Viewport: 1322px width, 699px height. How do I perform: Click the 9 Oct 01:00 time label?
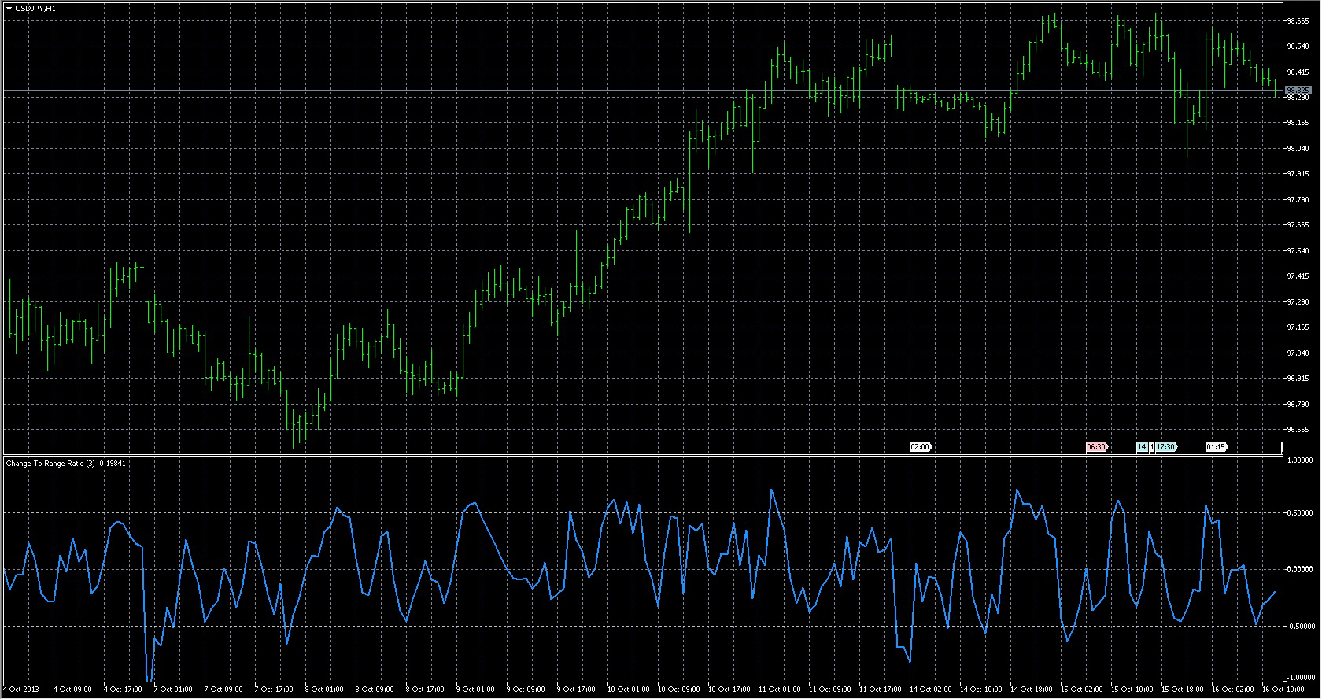[x=475, y=690]
